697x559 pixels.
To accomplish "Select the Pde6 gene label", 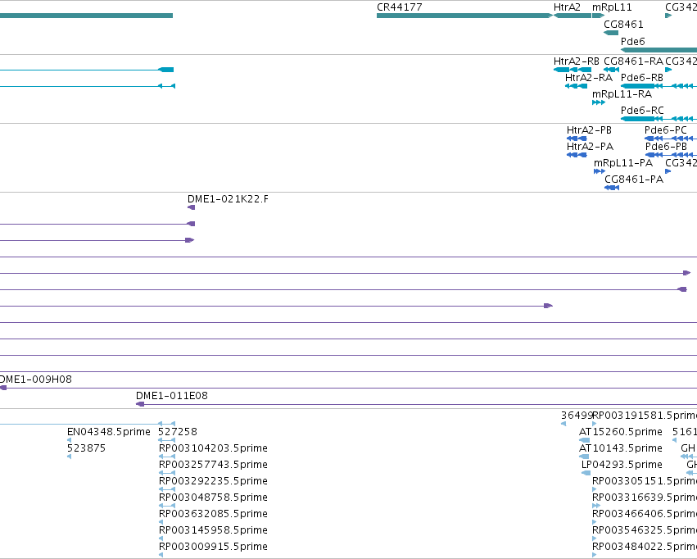I will pos(632,41).
